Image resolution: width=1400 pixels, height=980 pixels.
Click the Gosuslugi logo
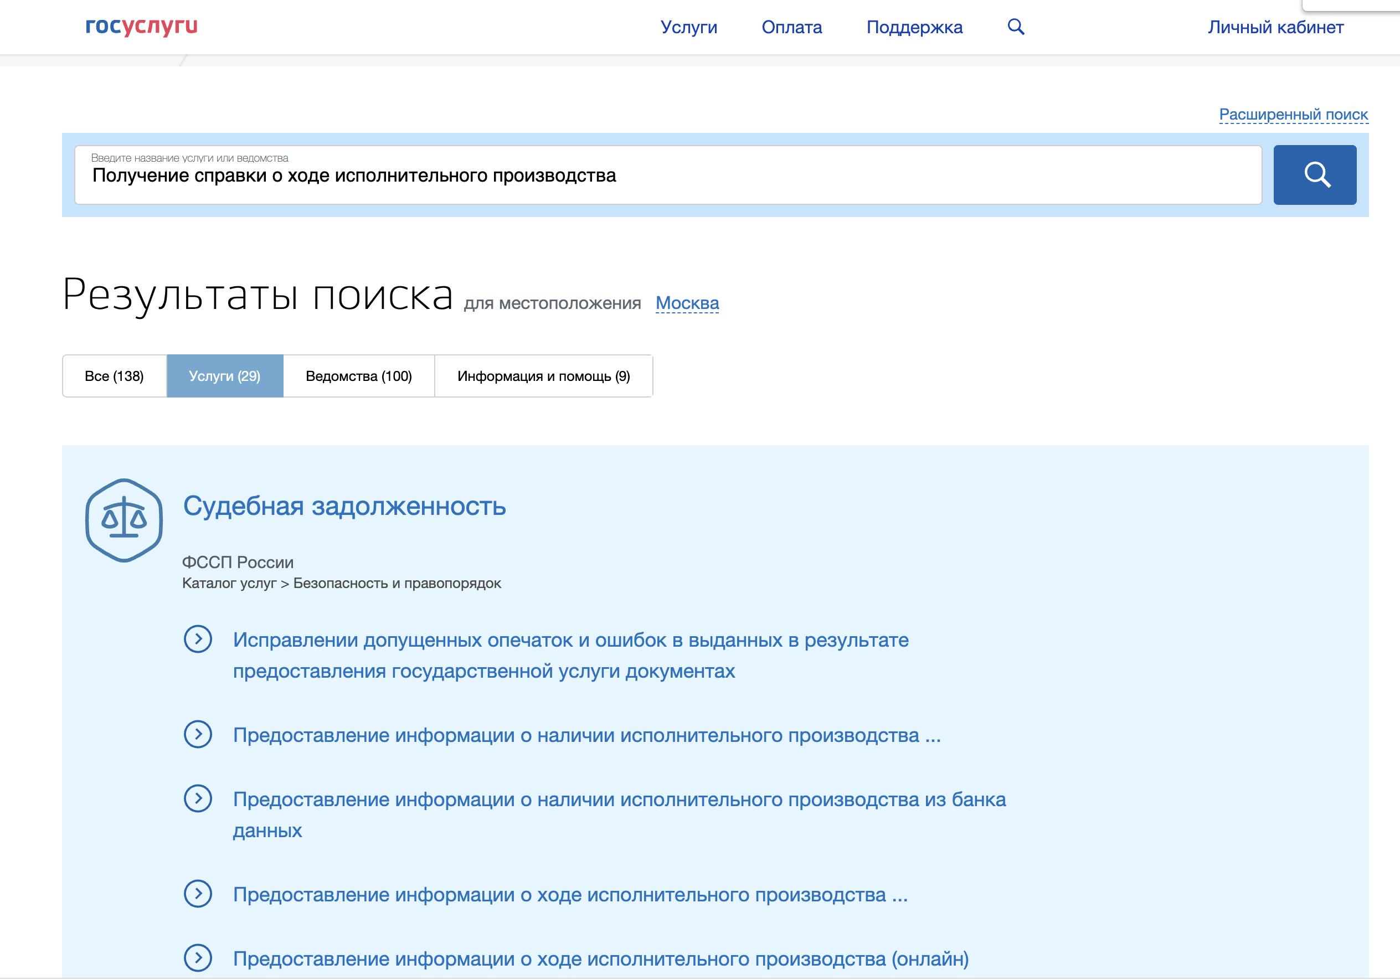click(x=141, y=27)
